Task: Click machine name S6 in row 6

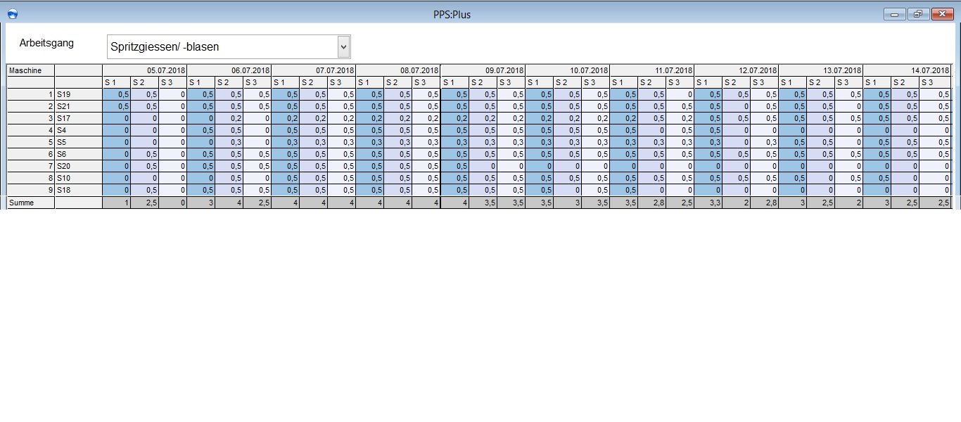Action: point(78,154)
